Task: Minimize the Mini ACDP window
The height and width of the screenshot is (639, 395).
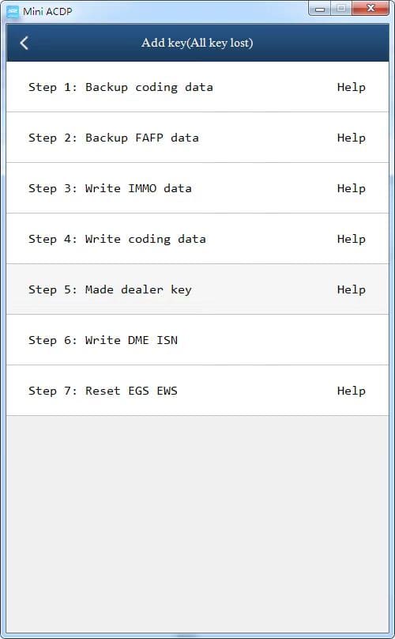Action: [x=320, y=9]
